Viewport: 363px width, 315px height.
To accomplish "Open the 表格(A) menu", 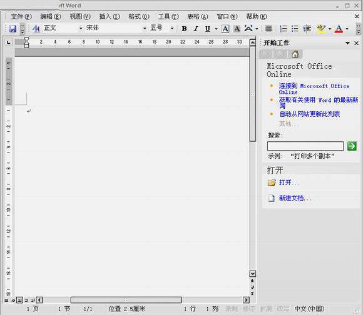I will [198, 17].
